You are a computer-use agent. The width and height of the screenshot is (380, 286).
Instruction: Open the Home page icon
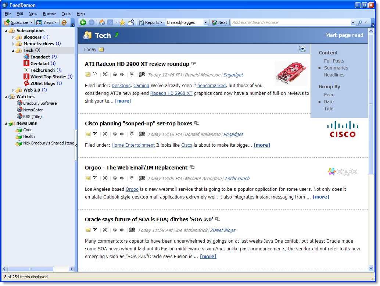click(102, 22)
